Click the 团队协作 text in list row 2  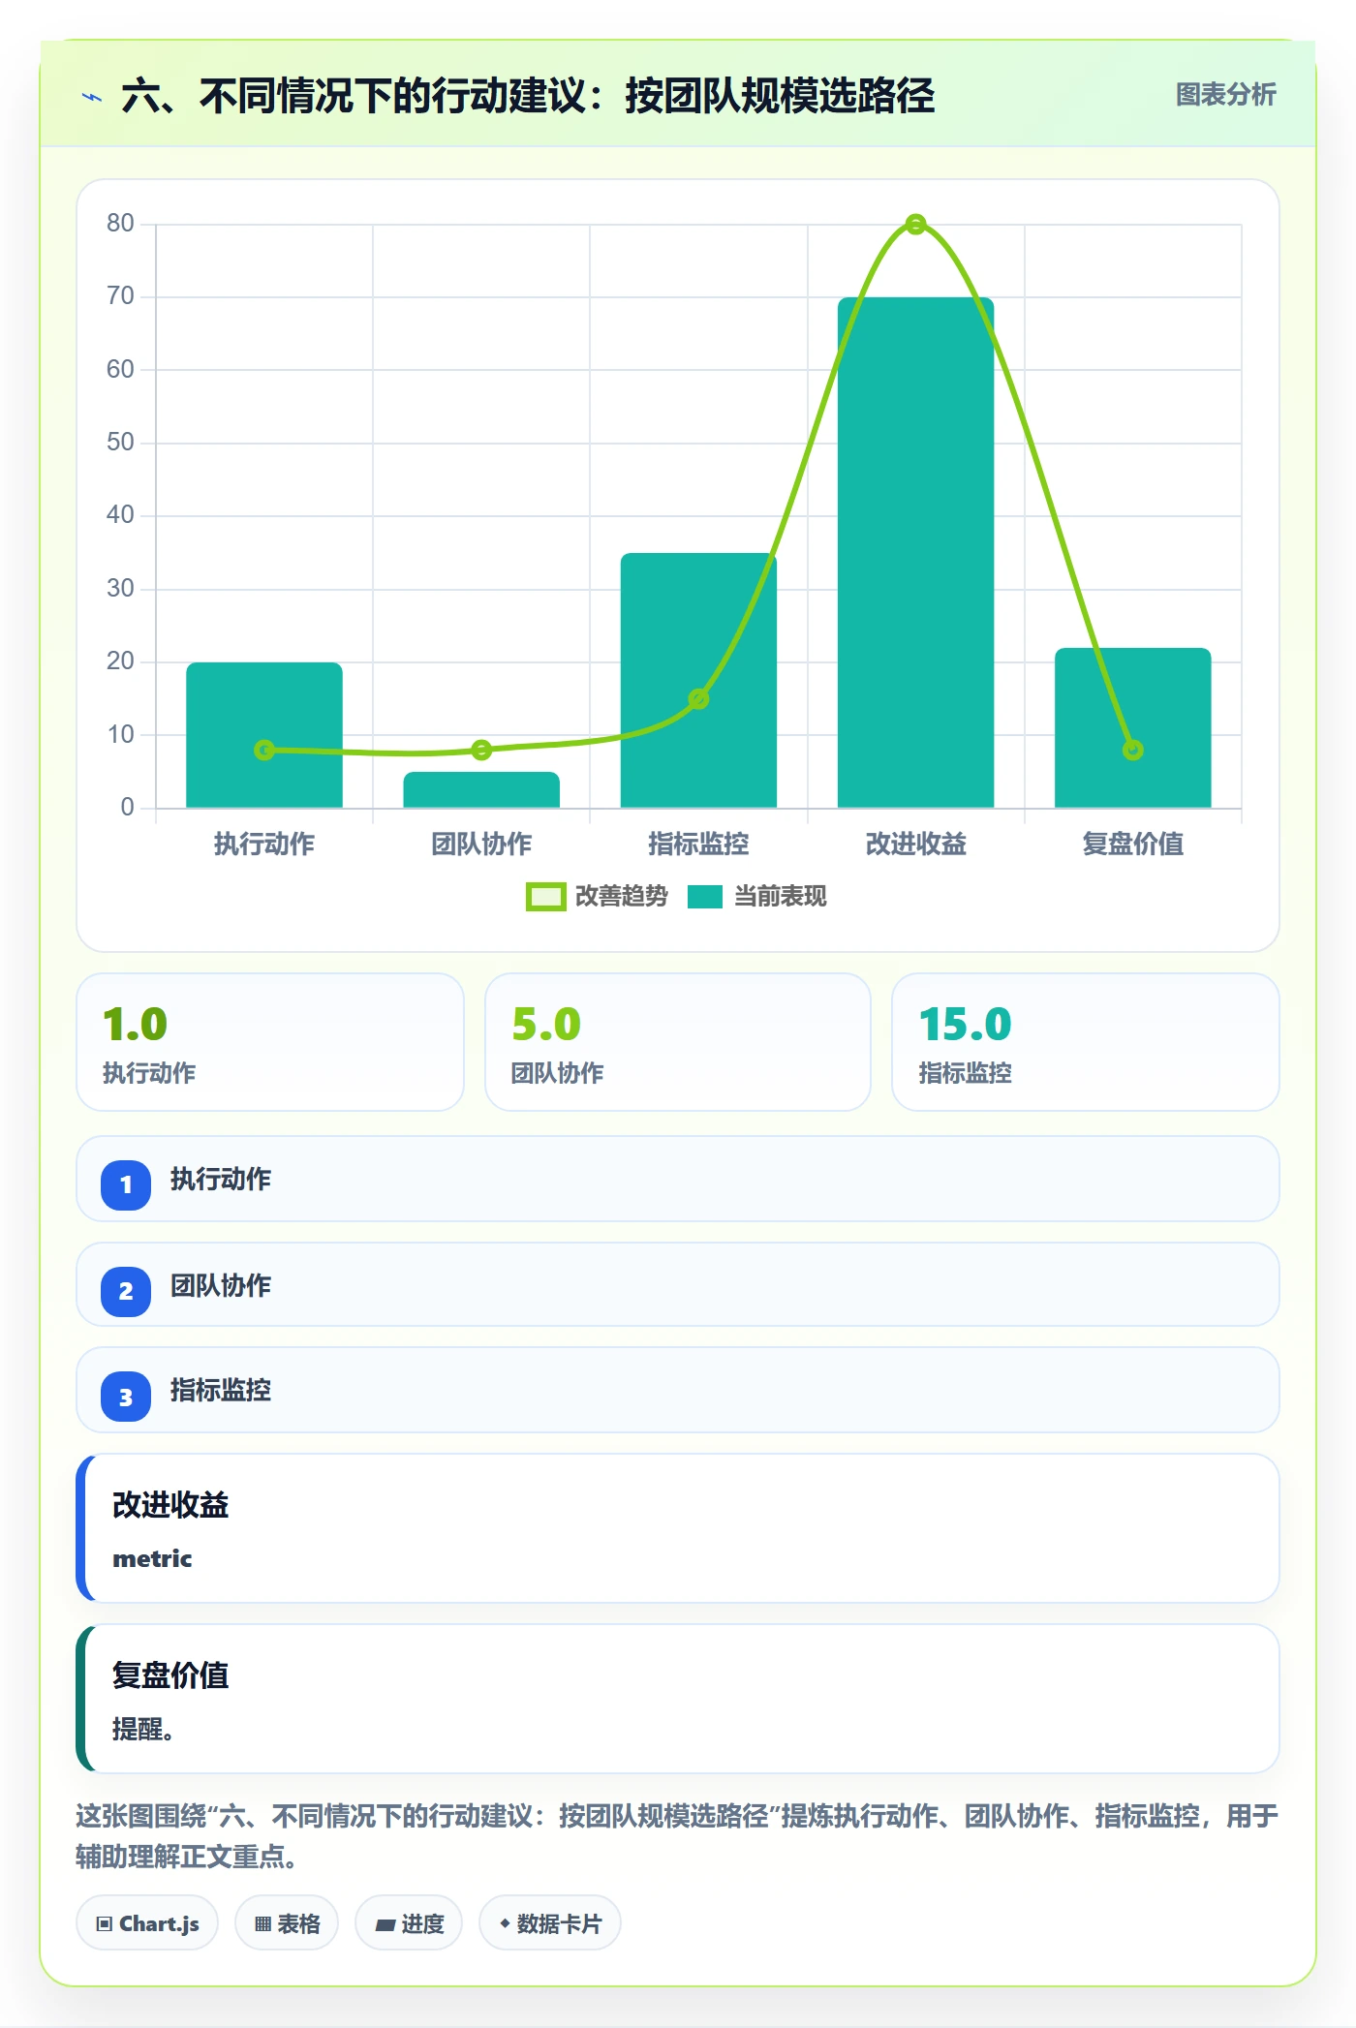click(x=221, y=1286)
